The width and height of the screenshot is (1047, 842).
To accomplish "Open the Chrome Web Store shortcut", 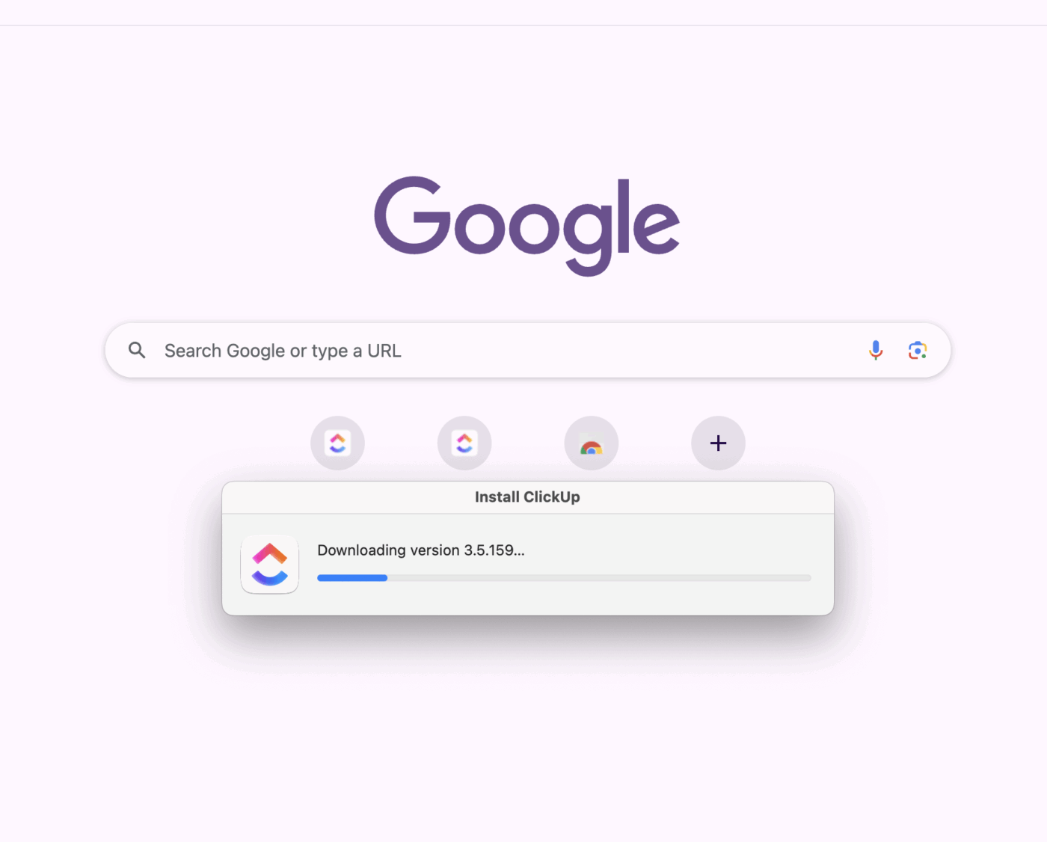I will tap(592, 443).
